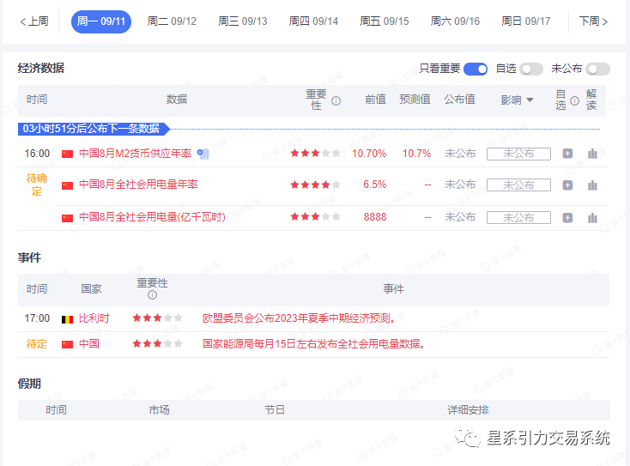
Task: Click China flag beside 中国8月M2货币供应年率
Action: [67, 154]
